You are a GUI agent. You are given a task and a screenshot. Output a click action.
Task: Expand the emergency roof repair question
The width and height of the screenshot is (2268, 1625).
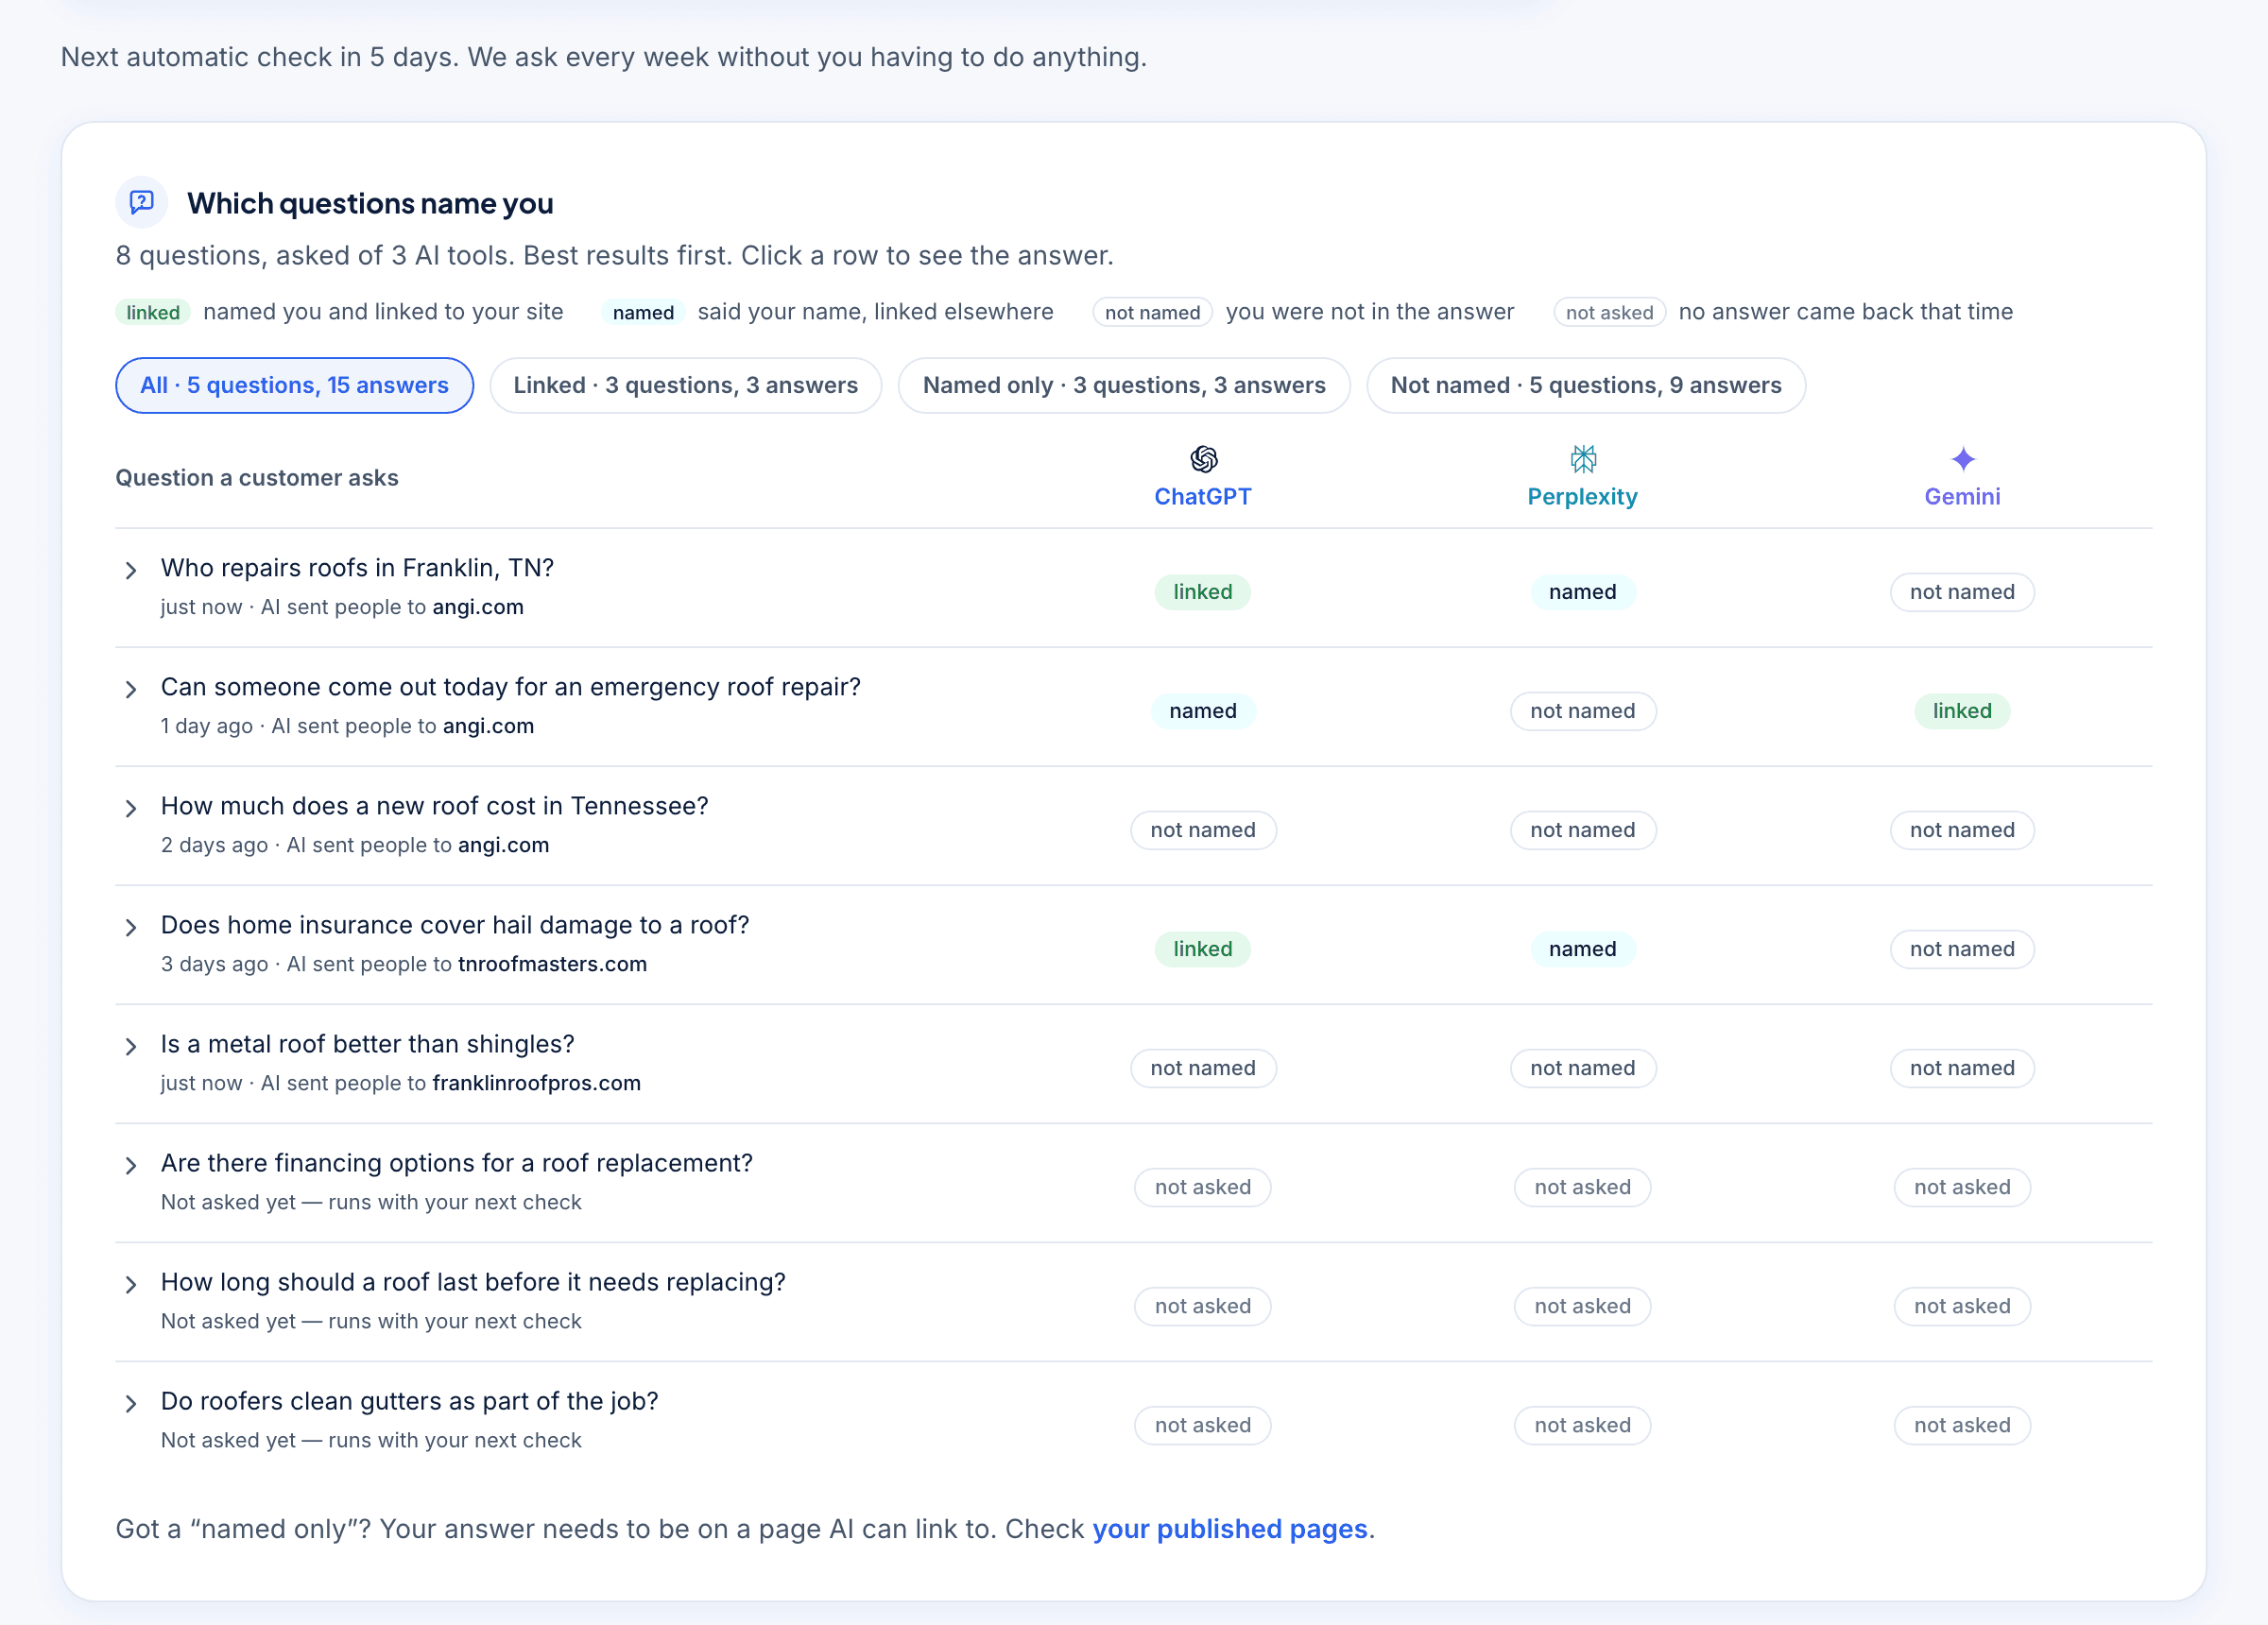(x=131, y=689)
